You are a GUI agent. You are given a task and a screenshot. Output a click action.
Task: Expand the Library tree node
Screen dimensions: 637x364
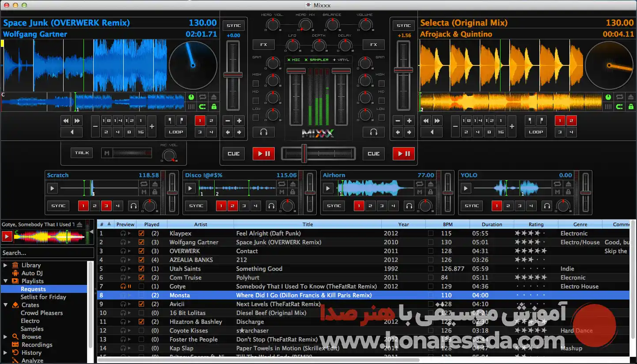pos(5,265)
